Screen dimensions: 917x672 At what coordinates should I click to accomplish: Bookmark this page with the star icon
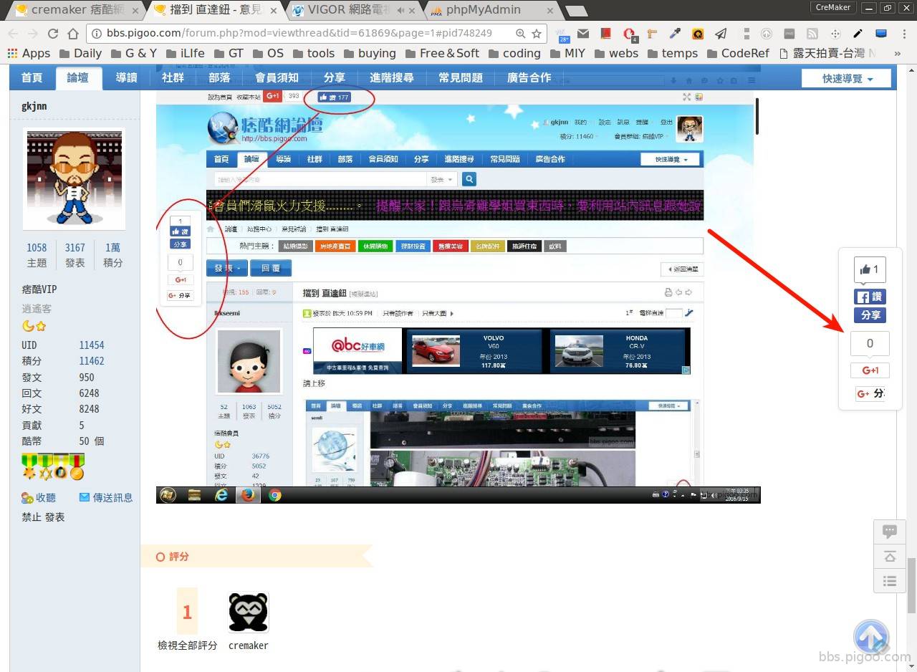point(537,34)
